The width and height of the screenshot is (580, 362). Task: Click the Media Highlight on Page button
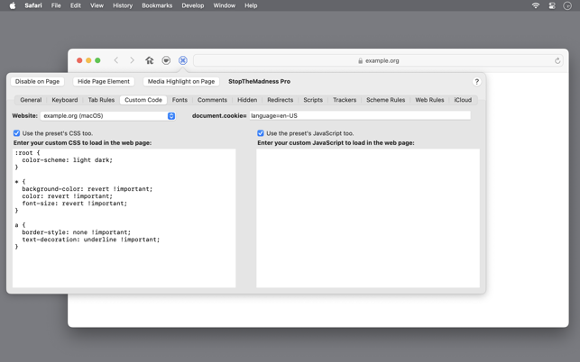click(x=181, y=81)
